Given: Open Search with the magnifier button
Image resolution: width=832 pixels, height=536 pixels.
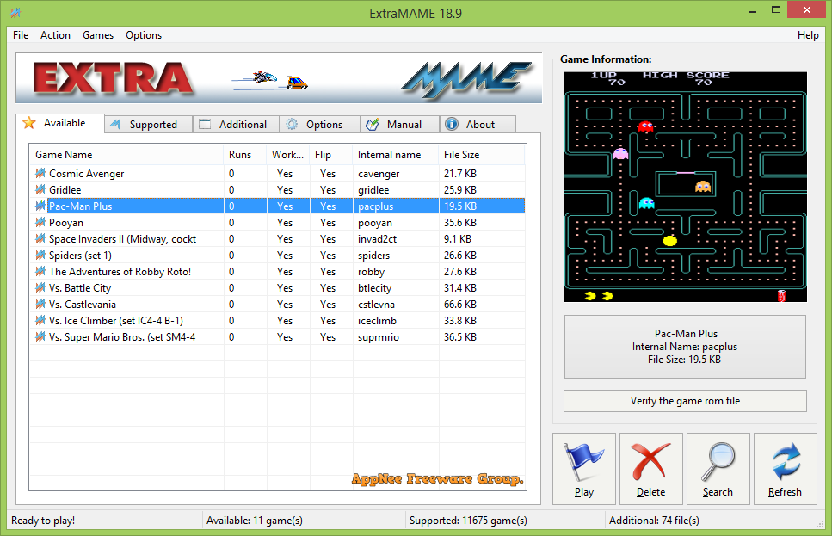Looking at the screenshot, I should pos(718,469).
